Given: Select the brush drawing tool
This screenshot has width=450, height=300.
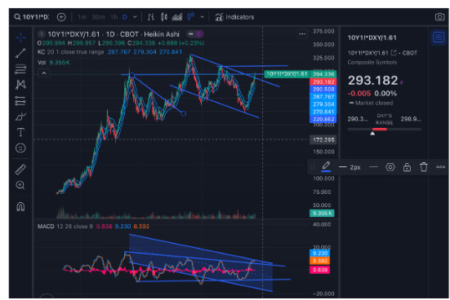Looking at the screenshot, I should (x=20, y=117).
